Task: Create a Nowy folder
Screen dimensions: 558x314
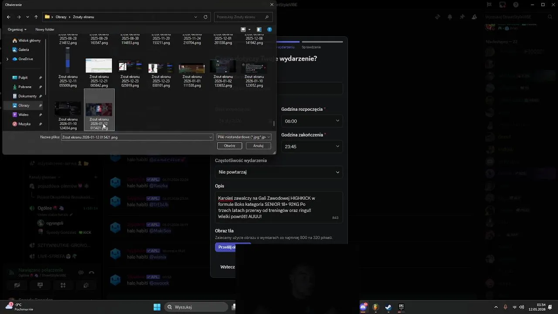Action: point(45,30)
